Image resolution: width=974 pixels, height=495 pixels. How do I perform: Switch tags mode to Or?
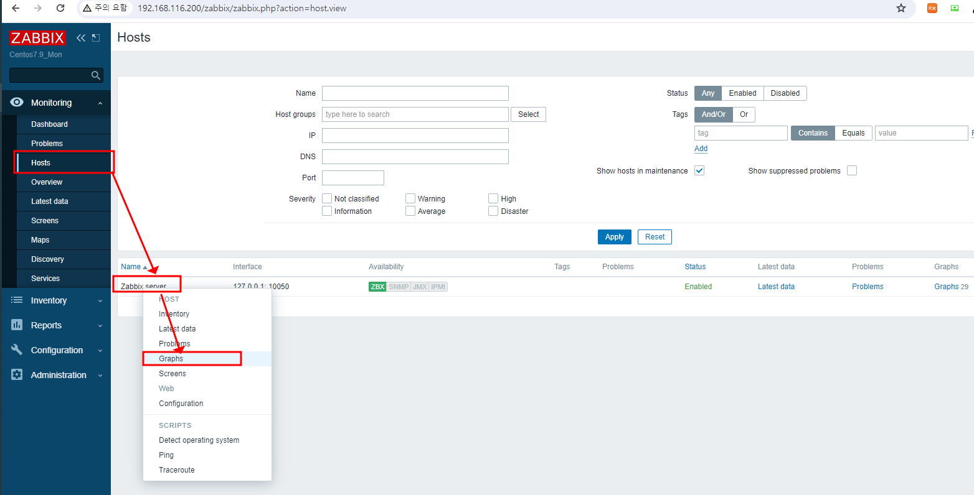click(x=744, y=114)
